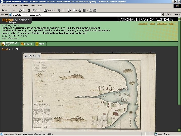Viewport: 181px width, 136px height.
Task: Go to Home page icon
Action: click(x=28, y=10)
